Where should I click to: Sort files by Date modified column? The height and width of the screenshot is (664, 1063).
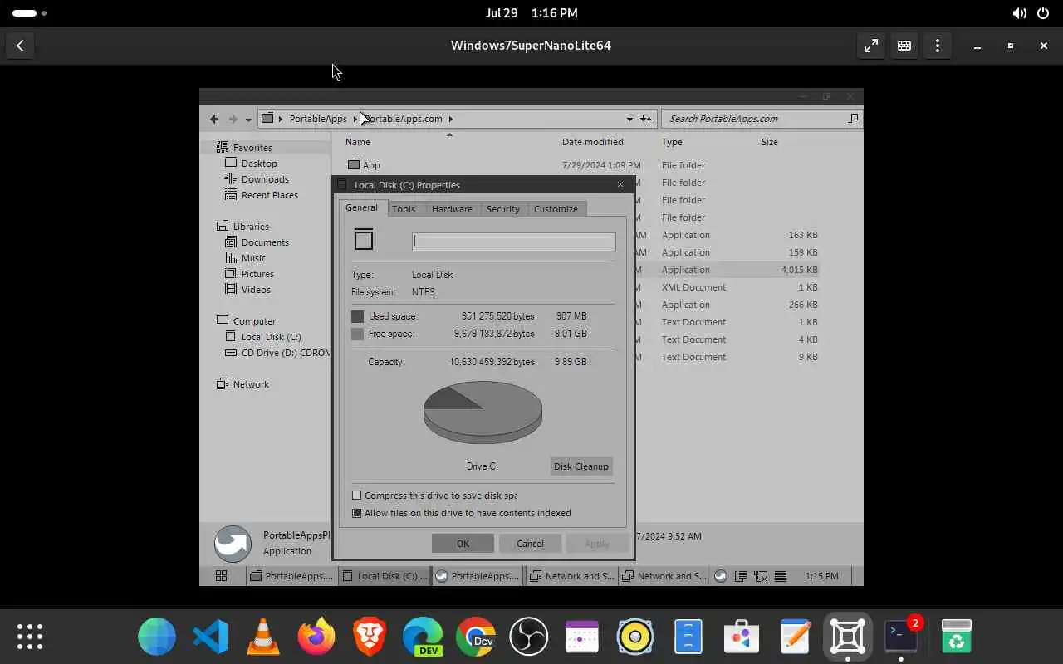[593, 142]
